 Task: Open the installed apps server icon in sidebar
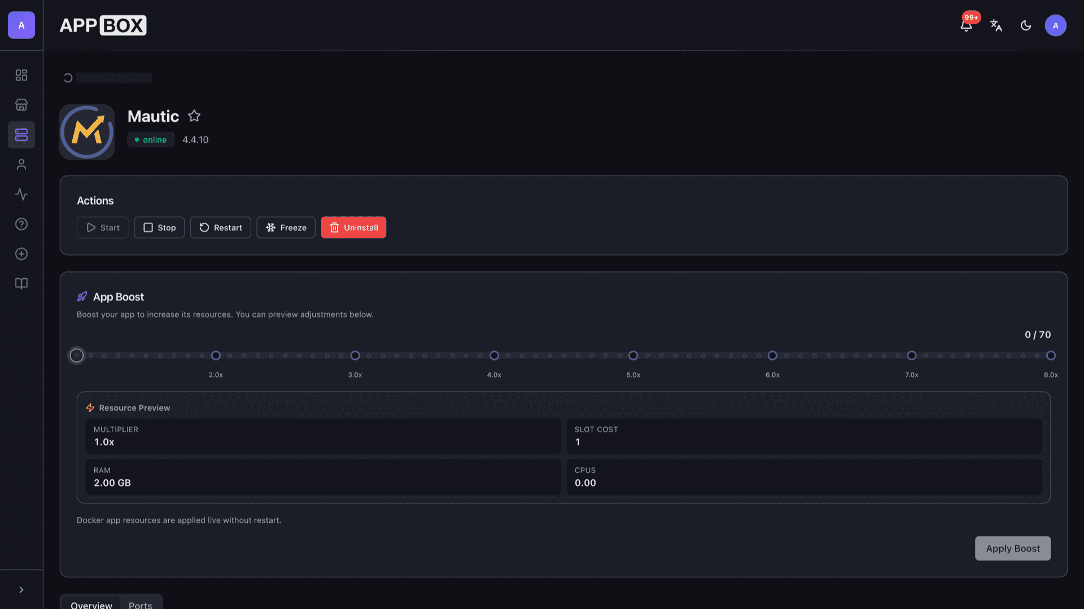(21, 135)
